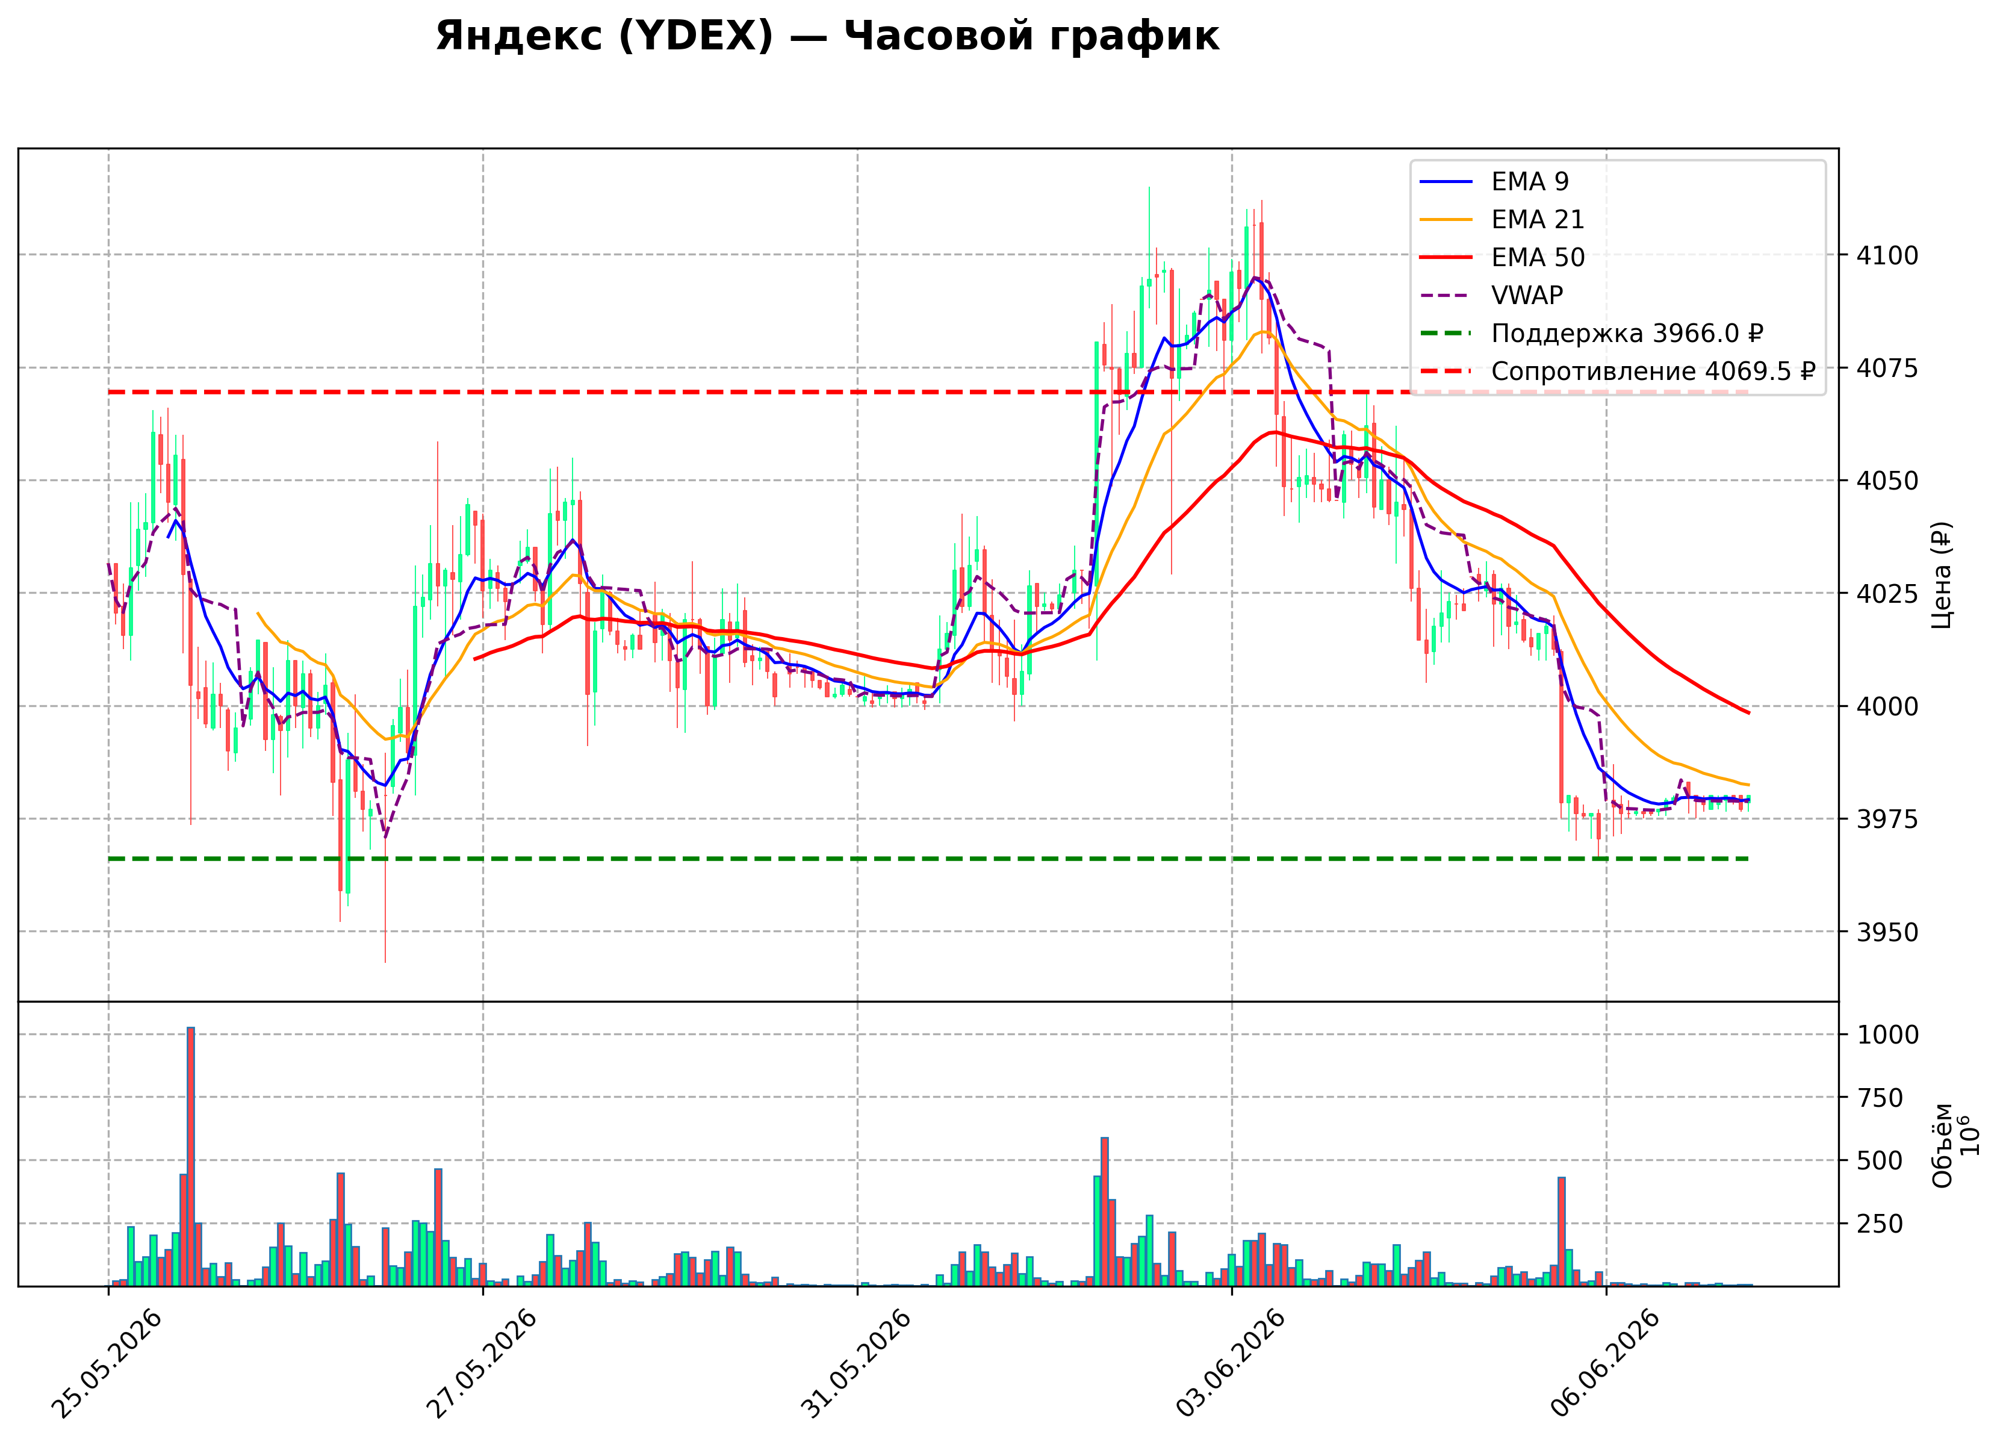Select the VWAP legend label
This screenshot has width=2003, height=1441.
[1527, 296]
